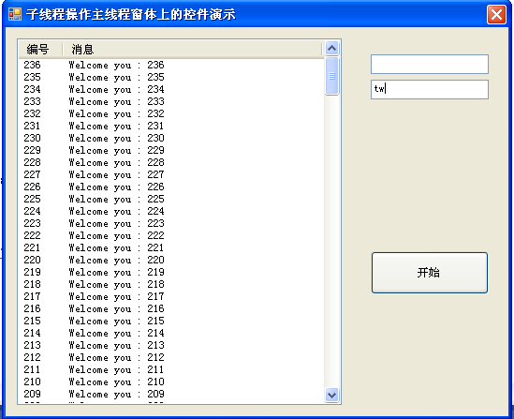Select row 'Welcome you : 211'
The width and height of the screenshot is (514, 419).
tap(171, 369)
